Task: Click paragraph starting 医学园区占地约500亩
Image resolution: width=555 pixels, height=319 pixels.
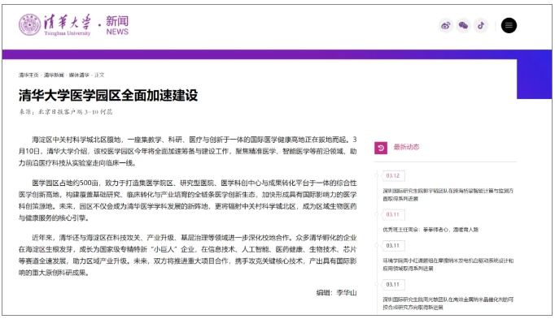Action: [188, 200]
